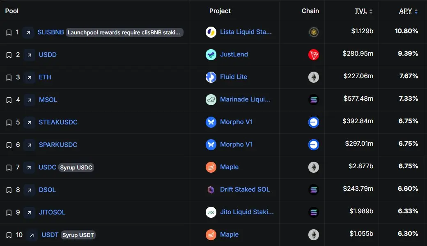The image size is (427, 246).
Task: Open external link arrow for Syrup USDC
Action: tap(29, 168)
